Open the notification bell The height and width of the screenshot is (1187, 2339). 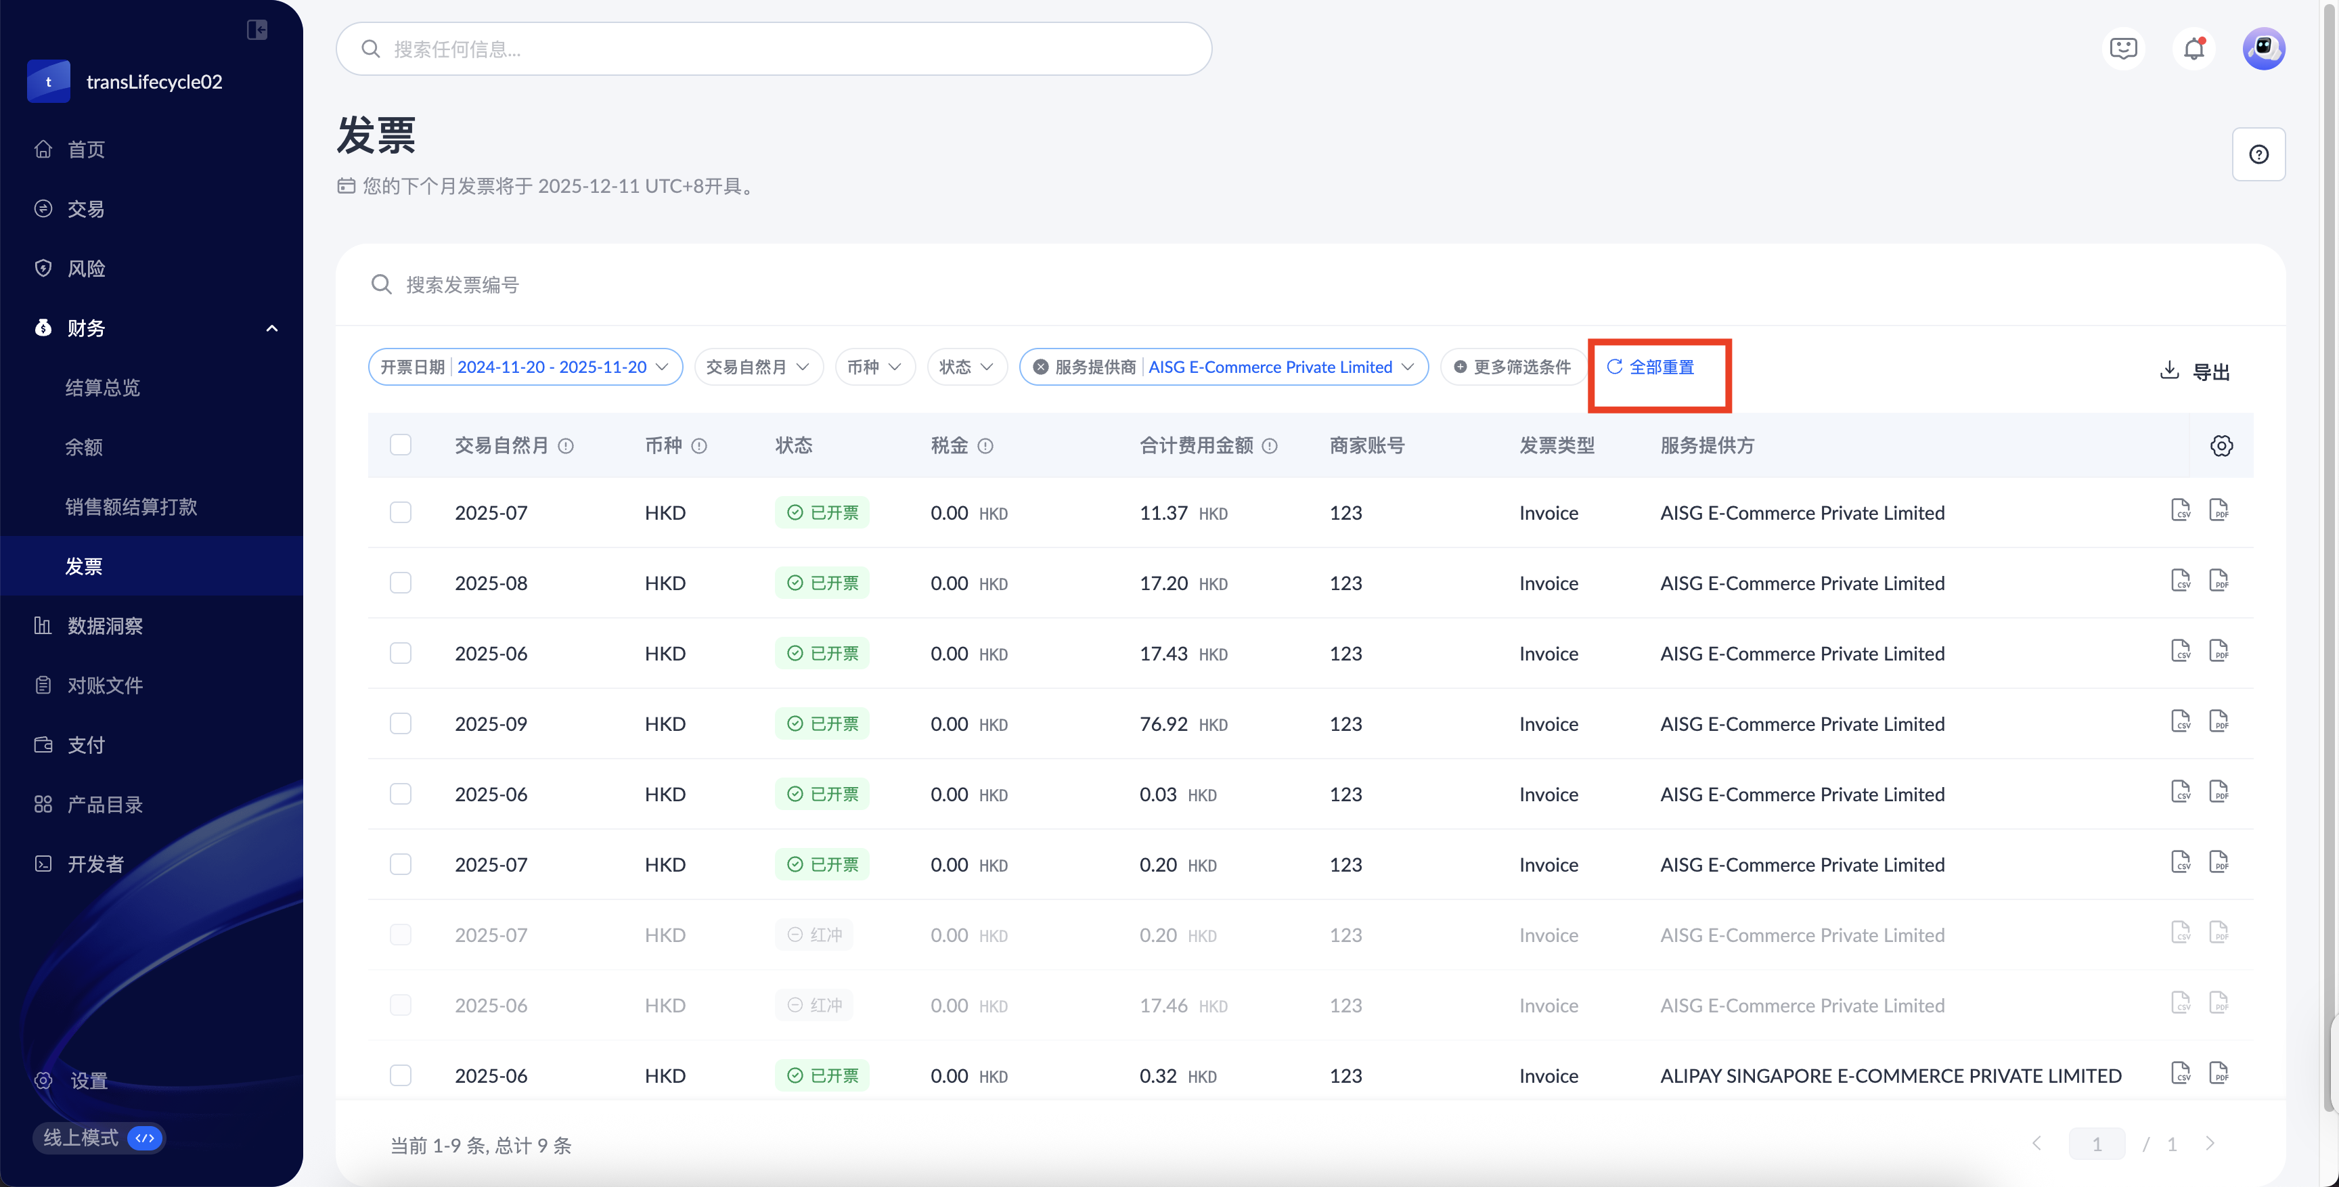(x=2193, y=48)
